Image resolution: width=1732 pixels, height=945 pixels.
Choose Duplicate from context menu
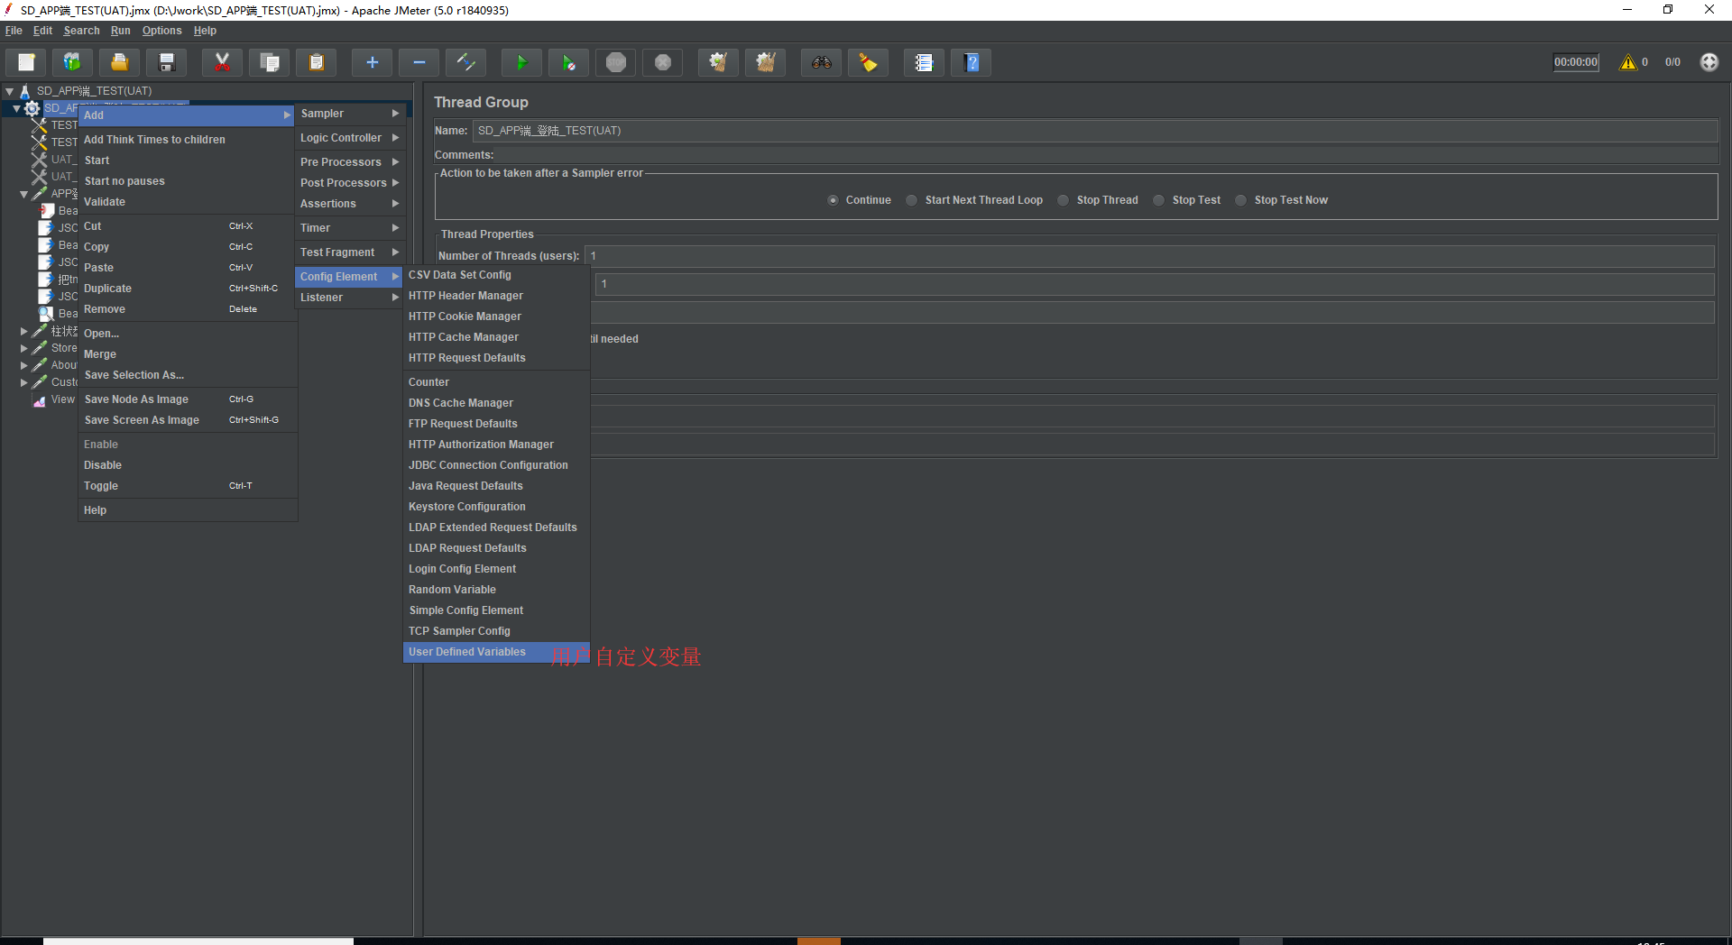tap(188, 289)
